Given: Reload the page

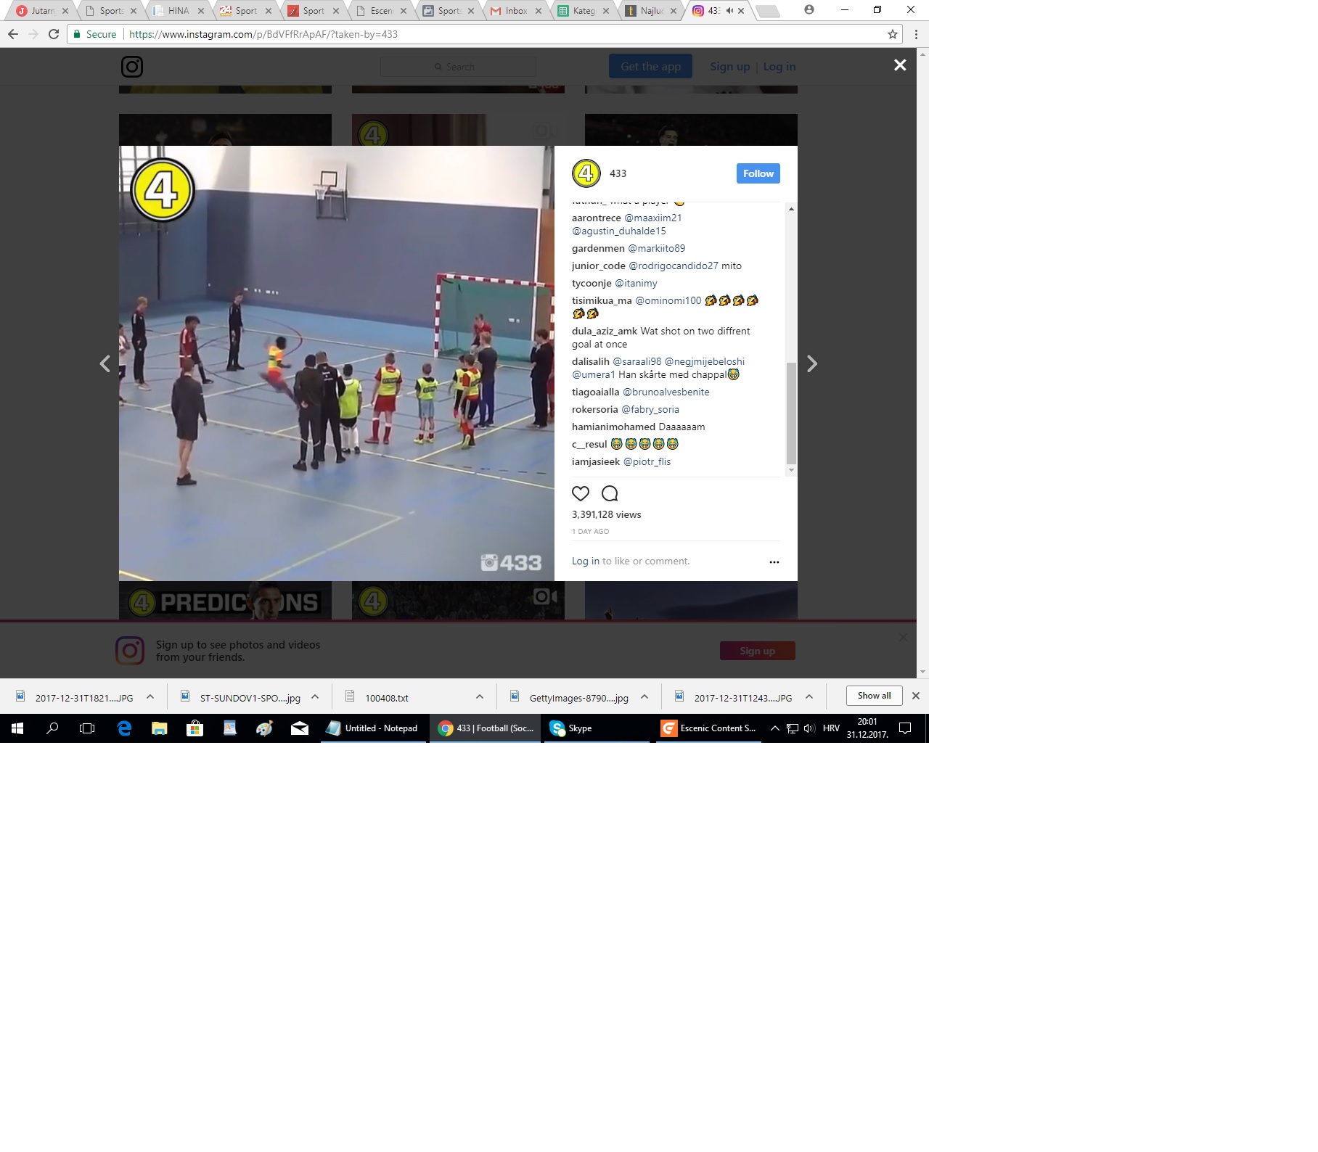Looking at the screenshot, I should (54, 34).
